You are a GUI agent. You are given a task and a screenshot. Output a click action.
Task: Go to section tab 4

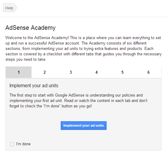(96, 72)
